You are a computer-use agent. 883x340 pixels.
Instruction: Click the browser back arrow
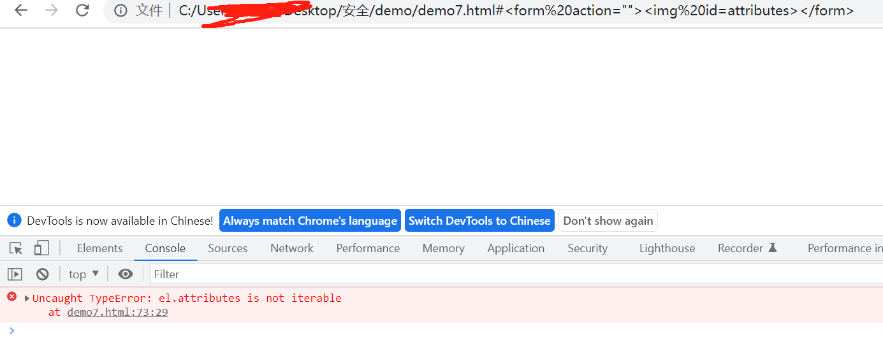[21, 10]
